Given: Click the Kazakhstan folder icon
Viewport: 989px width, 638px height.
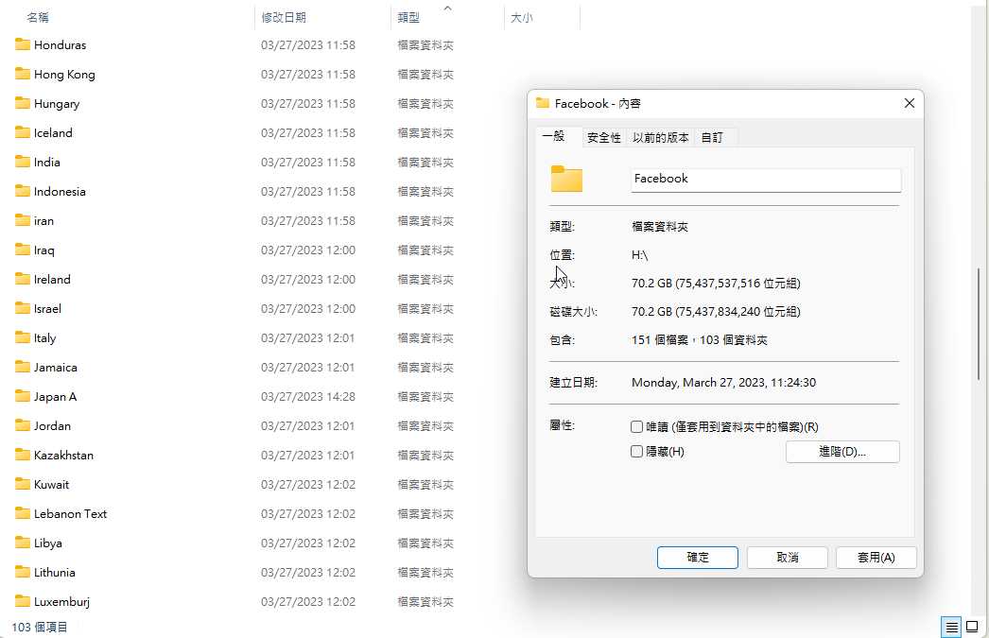Looking at the screenshot, I should coord(23,455).
